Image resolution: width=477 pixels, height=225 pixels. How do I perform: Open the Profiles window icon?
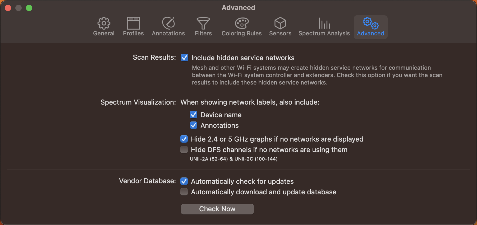tap(133, 23)
